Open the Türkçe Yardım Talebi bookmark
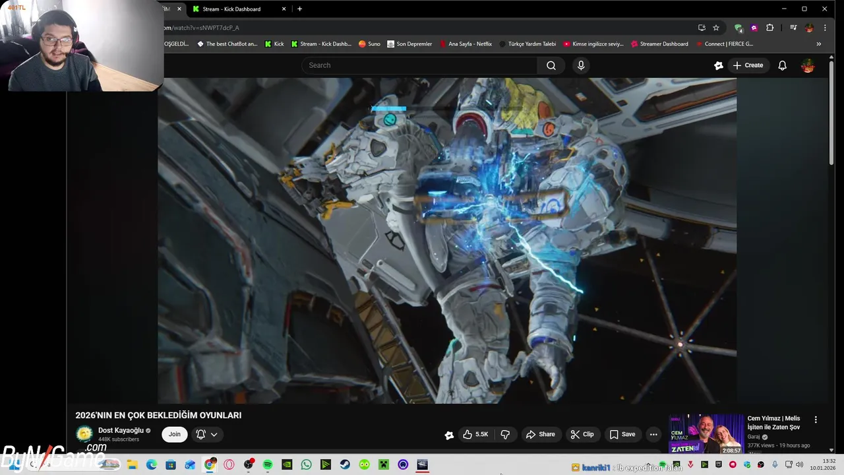The height and width of the screenshot is (475, 844). tap(527, 44)
